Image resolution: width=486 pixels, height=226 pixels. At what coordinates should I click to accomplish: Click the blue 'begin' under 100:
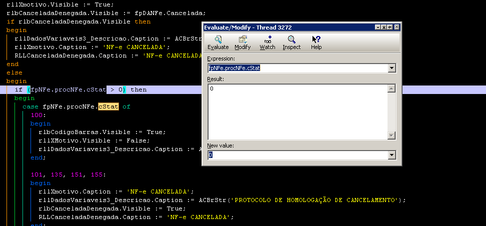40,123
